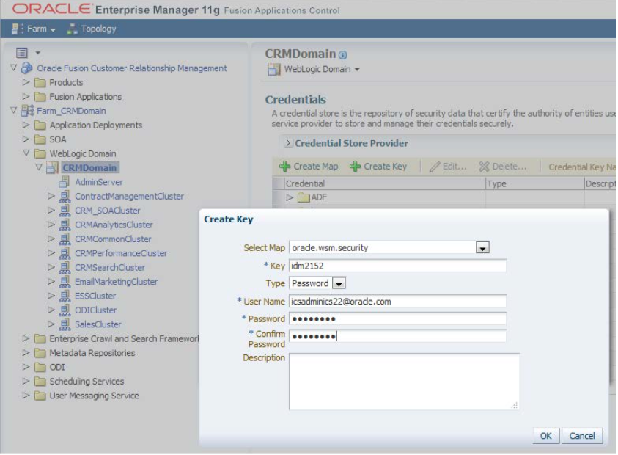
Task: Expand the SOA folder
Action: (x=26, y=139)
